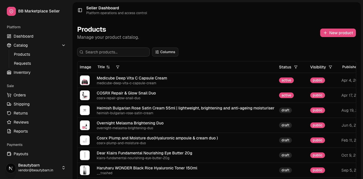Open COSRX Repair & Glow Snail Duo
The width and height of the screenshot is (363, 179).
126,93
